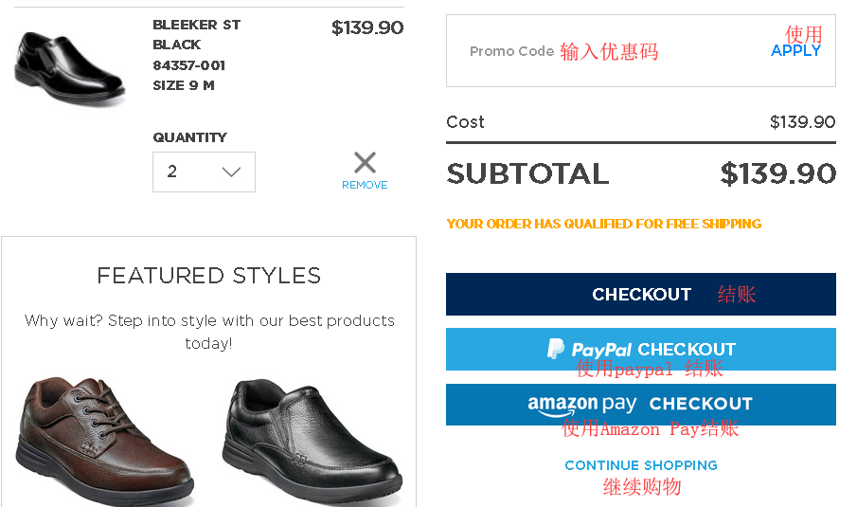Screen dimensions: 857x507
Task: Open the Bleeker St black shoe thumbnail
Action: 69,66
